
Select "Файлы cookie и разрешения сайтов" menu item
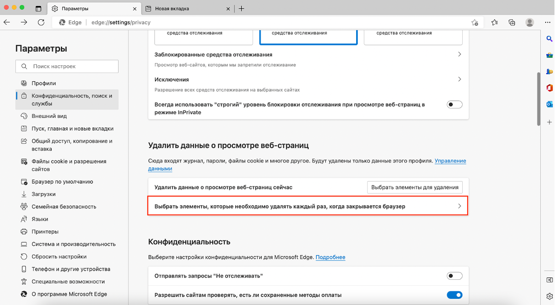[x=69, y=165]
